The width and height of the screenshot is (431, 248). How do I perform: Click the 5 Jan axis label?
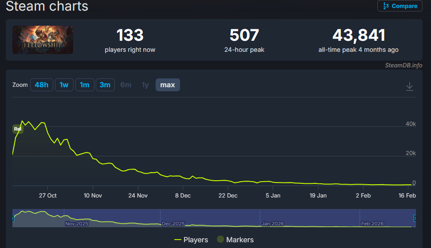[273, 196]
